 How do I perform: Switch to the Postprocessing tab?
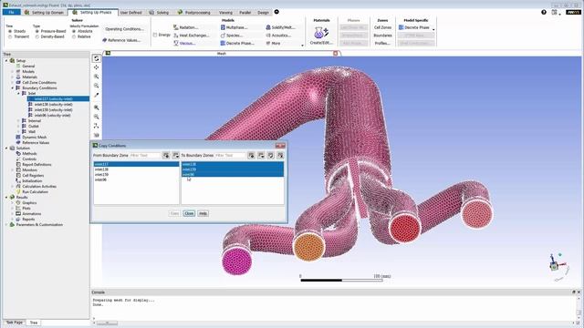pos(194,12)
